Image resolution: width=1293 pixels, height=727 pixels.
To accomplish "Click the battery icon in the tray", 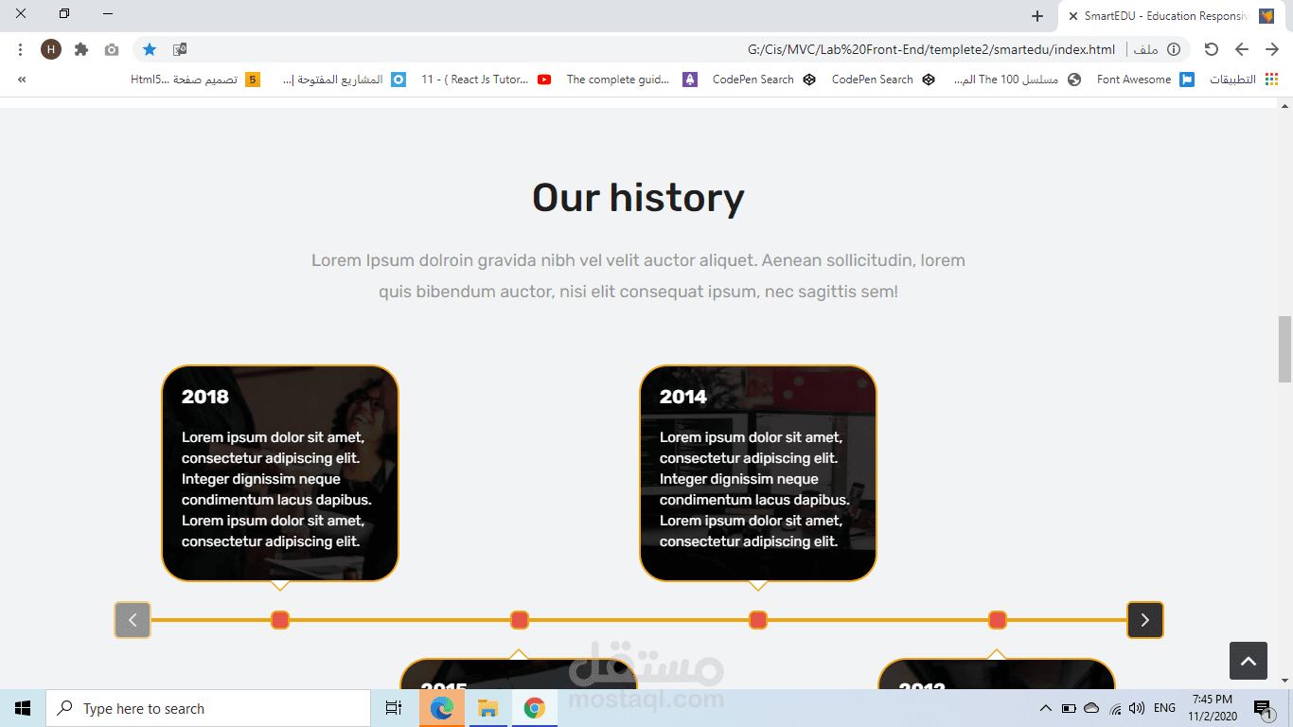I will point(1069,708).
